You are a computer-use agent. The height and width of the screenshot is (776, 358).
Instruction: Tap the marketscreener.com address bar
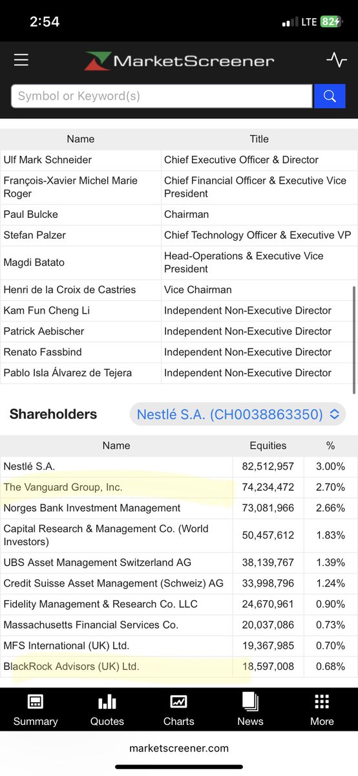pyautogui.click(x=179, y=748)
